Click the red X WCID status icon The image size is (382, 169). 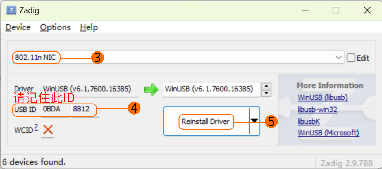pyautogui.click(x=48, y=130)
